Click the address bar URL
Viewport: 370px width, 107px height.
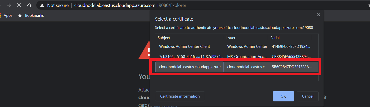(130, 5)
